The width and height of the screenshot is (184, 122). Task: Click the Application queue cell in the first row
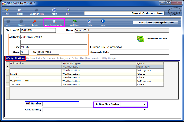(150, 67)
